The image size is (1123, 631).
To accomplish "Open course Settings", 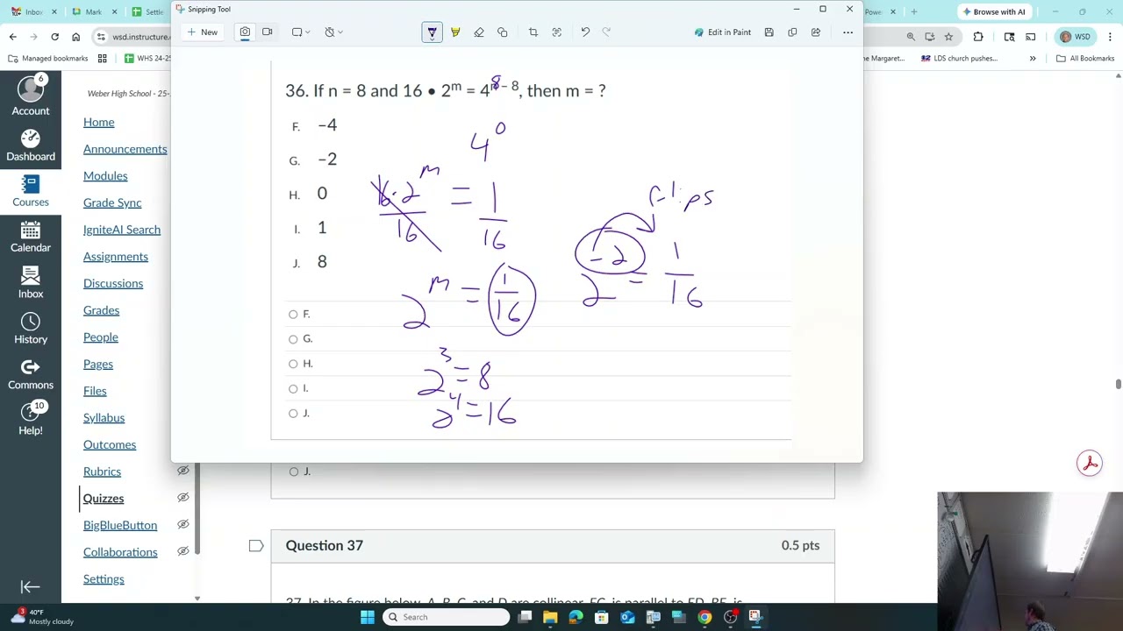I will (104, 579).
